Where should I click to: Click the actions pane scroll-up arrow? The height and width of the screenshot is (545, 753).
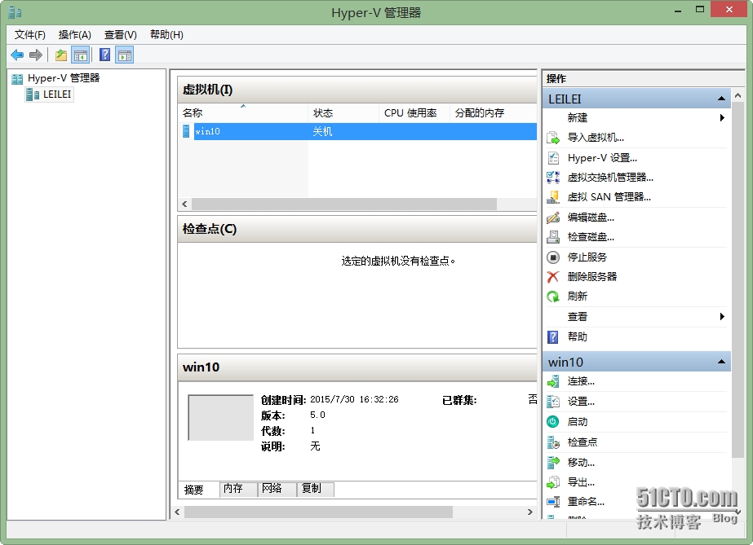click(x=737, y=95)
